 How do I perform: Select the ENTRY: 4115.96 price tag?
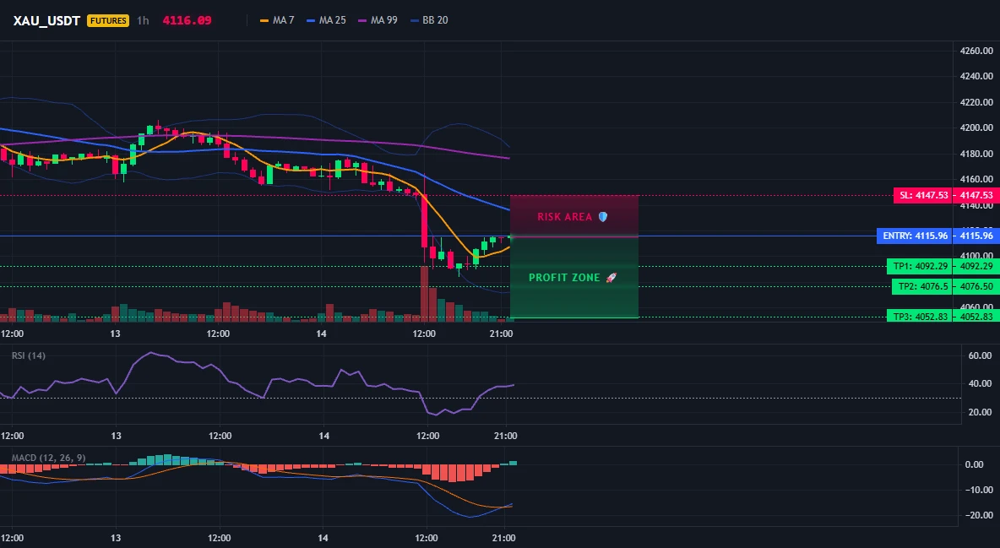(915, 236)
